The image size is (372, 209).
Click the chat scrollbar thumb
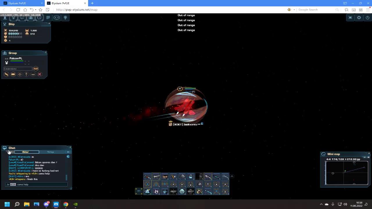click(66, 177)
